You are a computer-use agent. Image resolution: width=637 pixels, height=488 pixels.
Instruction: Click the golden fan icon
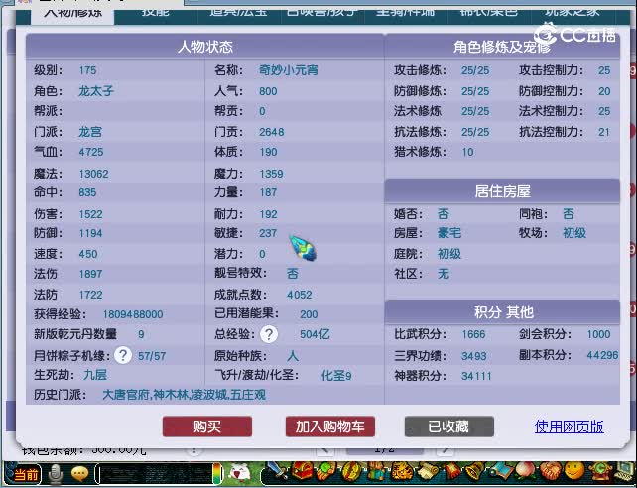(x=350, y=471)
